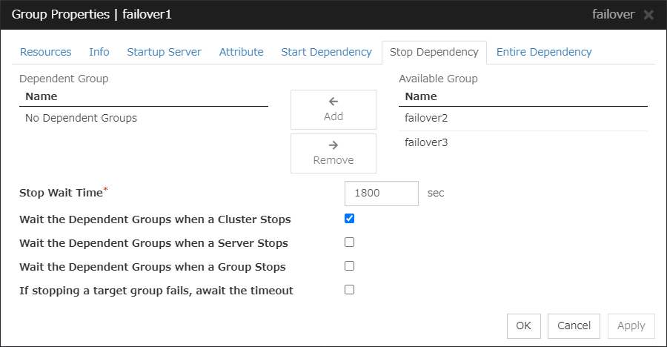
Task: Switch to Entire Dependency tab
Action: coord(544,52)
